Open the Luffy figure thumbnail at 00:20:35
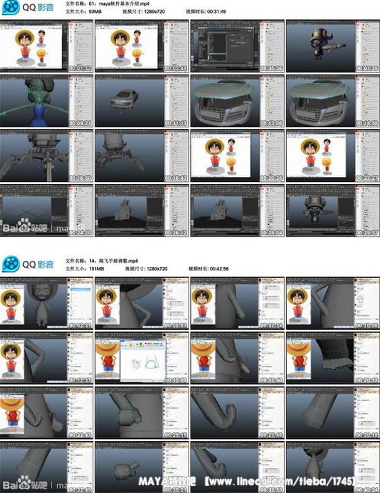 (238, 156)
